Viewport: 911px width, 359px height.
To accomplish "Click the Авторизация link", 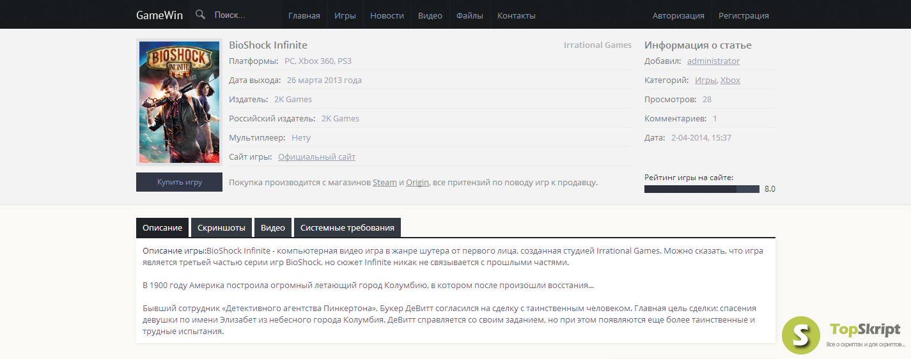I will pos(678,15).
